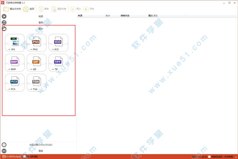
Task: Choose the PNG output format icon
Action: [x=36, y=43]
